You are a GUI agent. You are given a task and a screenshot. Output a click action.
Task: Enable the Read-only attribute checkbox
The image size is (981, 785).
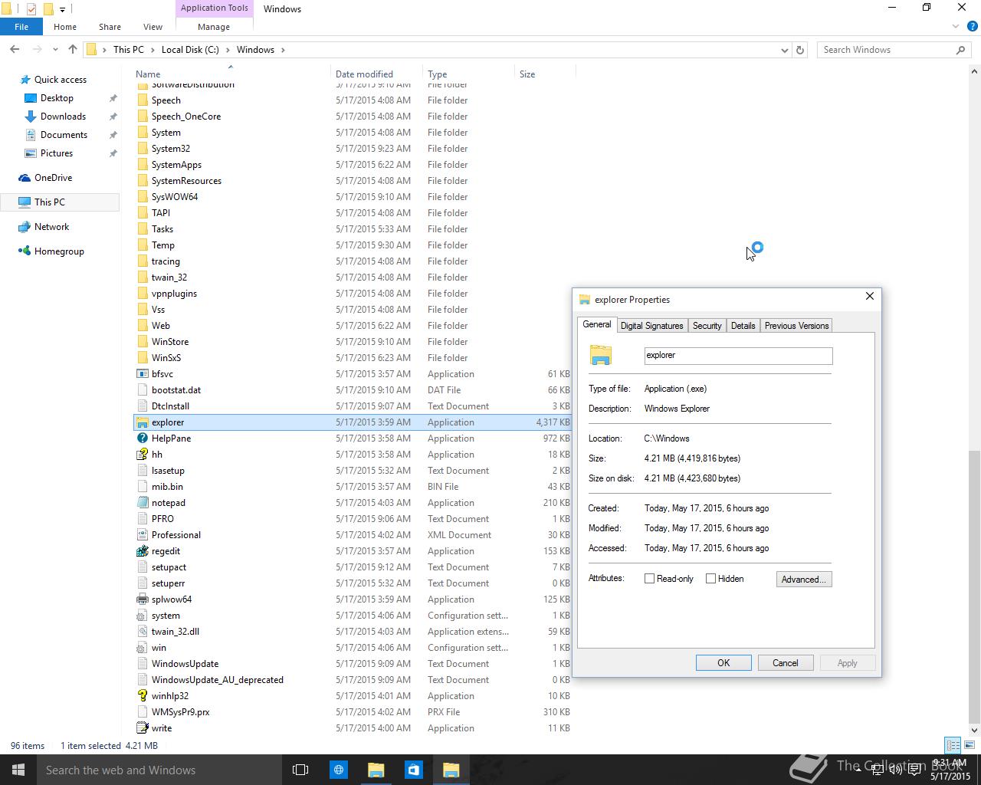coord(649,579)
